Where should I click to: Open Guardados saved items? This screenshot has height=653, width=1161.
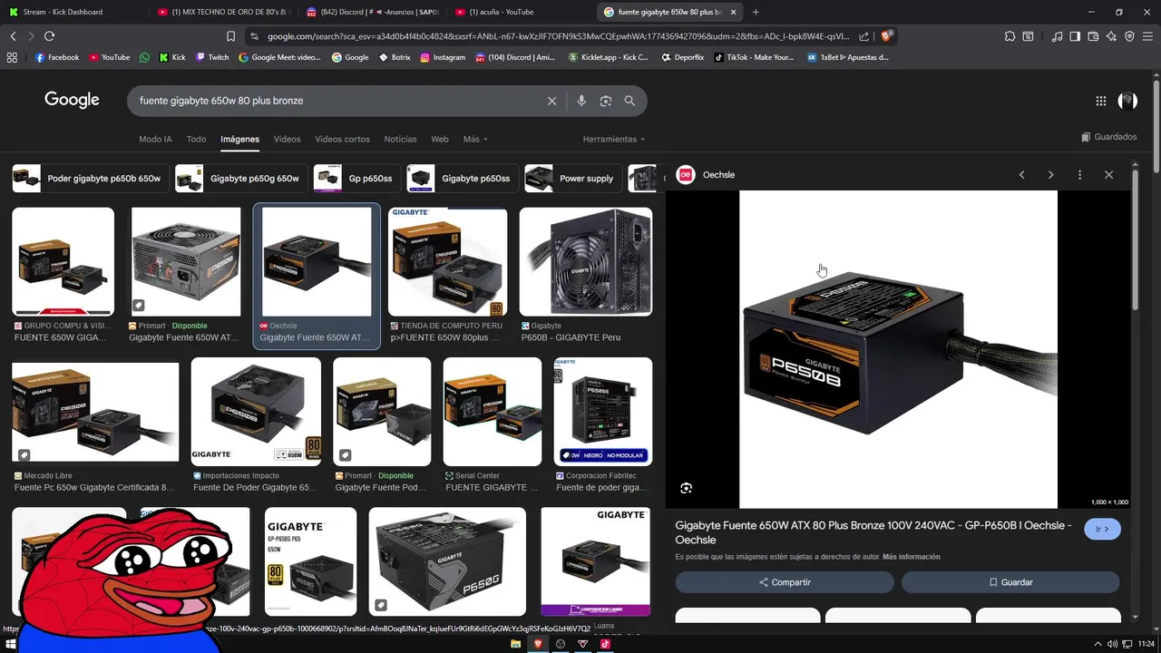click(1108, 137)
